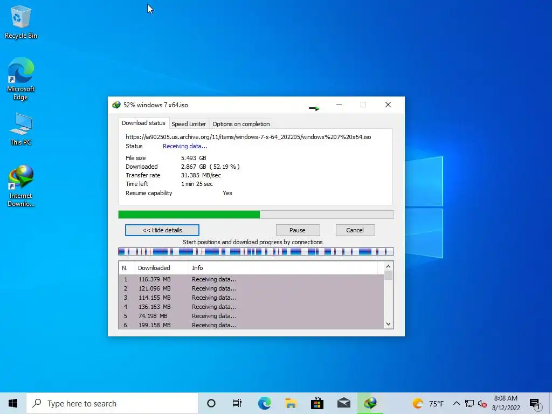Screen dimensions: 552x414
Task: Click the Hide details button
Action: pos(162,230)
